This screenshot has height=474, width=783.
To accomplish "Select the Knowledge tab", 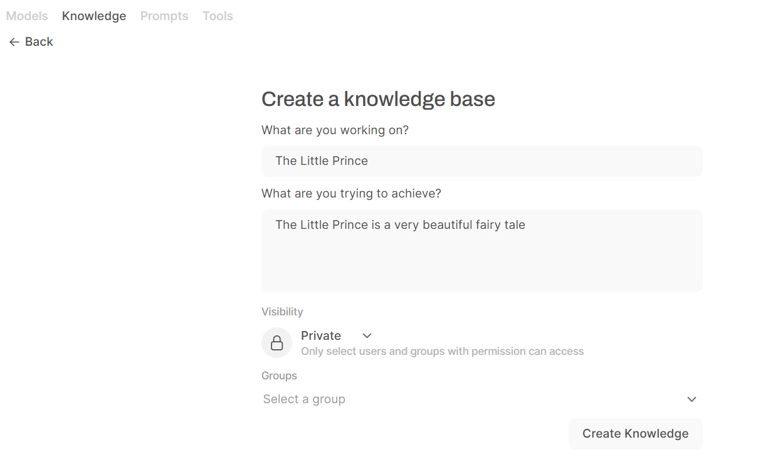I will (94, 16).
